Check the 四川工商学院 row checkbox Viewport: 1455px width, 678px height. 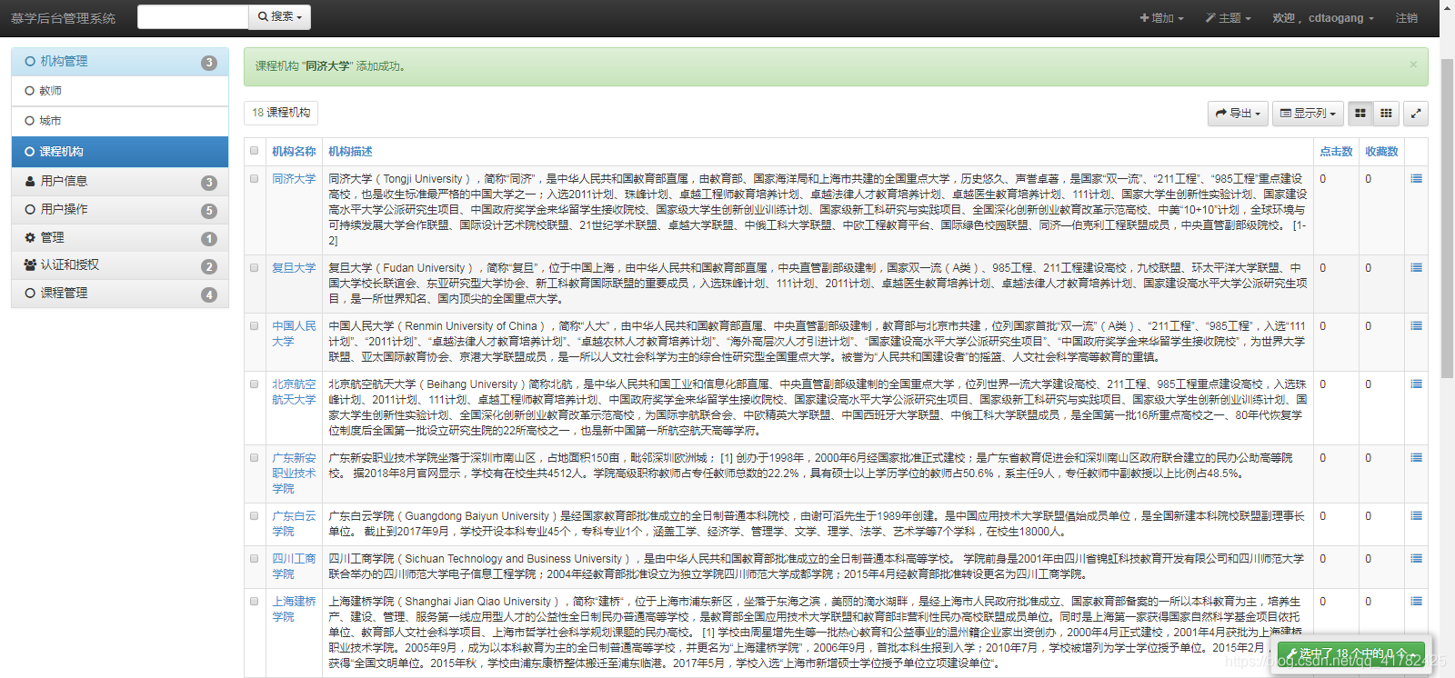[255, 559]
